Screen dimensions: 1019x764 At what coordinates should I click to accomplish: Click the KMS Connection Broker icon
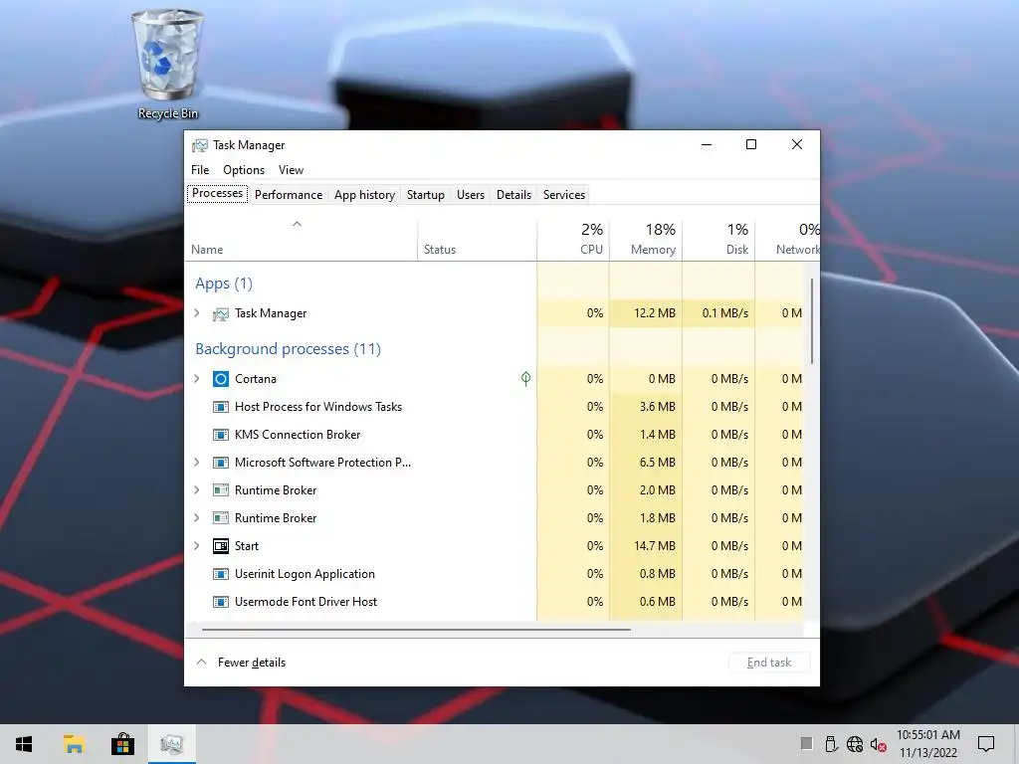(x=221, y=435)
